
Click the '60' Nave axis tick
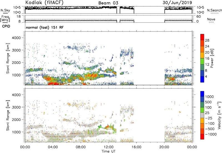[x=198, y=17]
